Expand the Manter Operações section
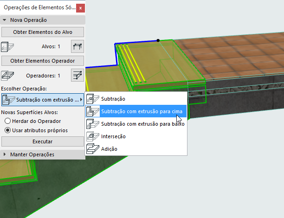The height and width of the screenshot is (218, 284). (x=5, y=154)
